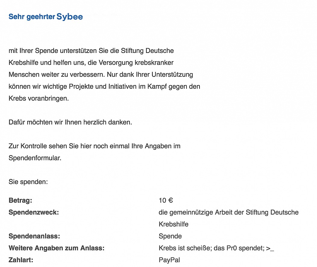Screen dimensions: 317x267
Task: Click 'die gemeinnützige Arbeit der Stiftung Deutsche'
Action: click(229, 212)
